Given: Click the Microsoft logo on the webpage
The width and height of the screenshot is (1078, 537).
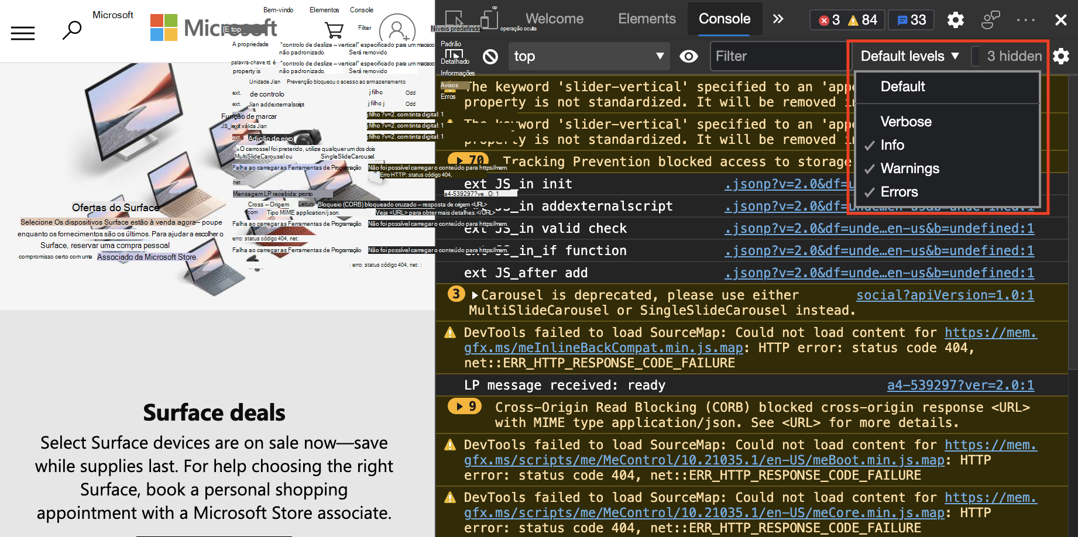Looking at the screenshot, I should click(x=213, y=27).
